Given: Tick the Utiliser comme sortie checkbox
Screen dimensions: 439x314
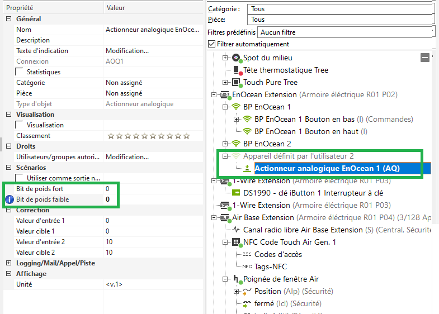Looking at the screenshot, I should coord(20,178).
